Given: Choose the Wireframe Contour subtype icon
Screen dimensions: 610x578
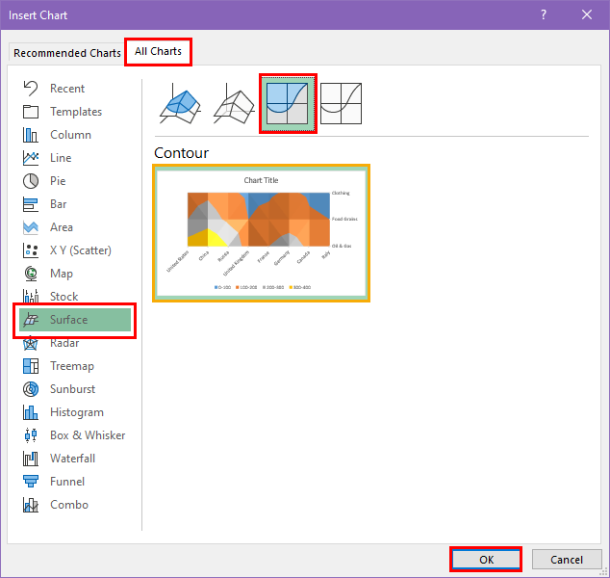Looking at the screenshot, I should point(341,104).
